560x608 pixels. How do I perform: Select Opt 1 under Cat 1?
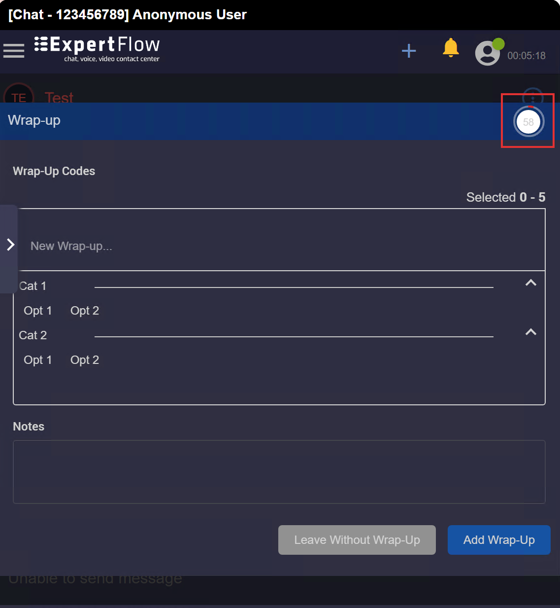[x=37, y=311]
